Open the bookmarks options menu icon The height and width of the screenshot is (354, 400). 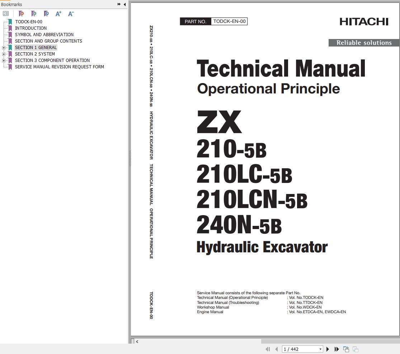pos(6,14)
